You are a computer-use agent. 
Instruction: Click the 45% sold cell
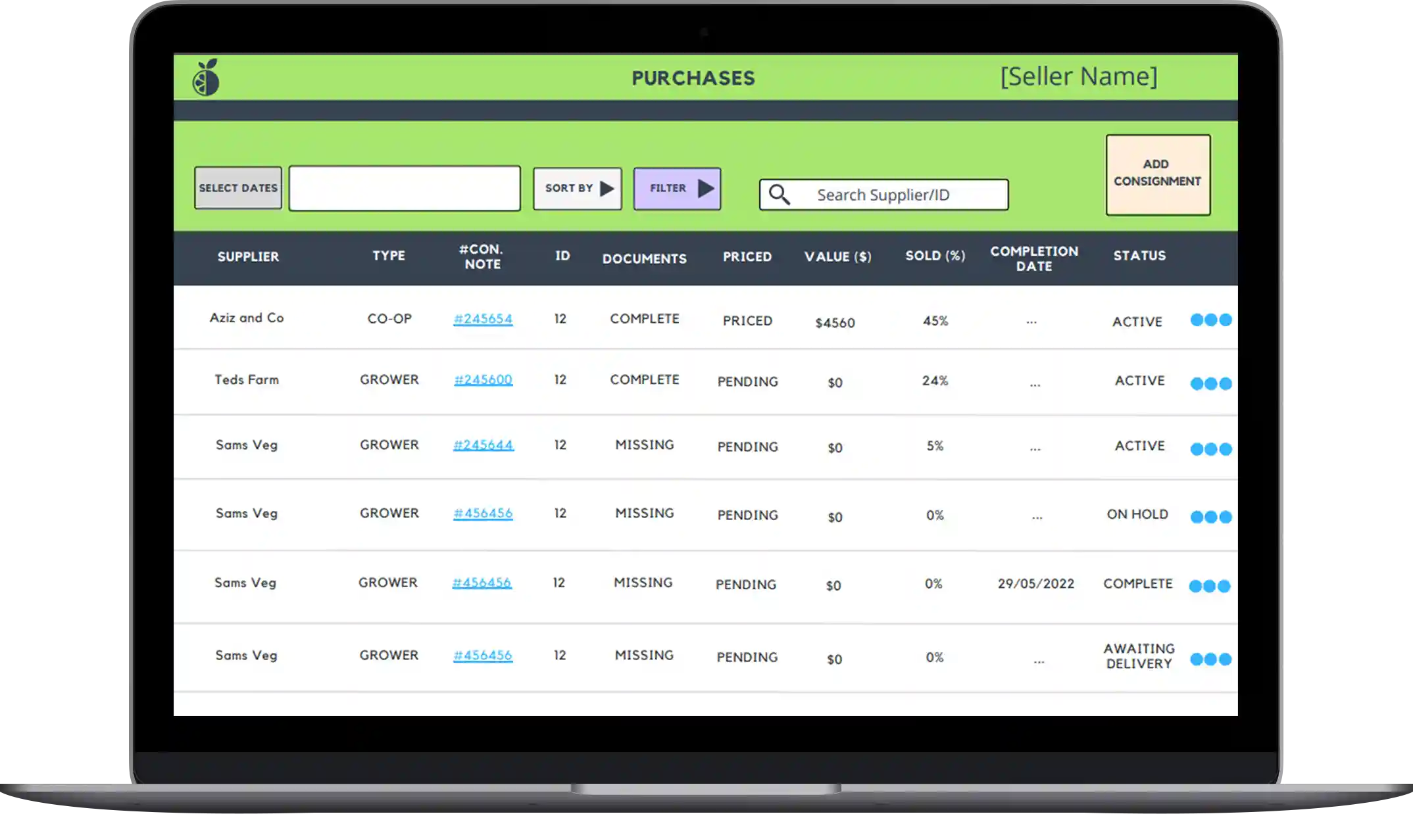935,321
